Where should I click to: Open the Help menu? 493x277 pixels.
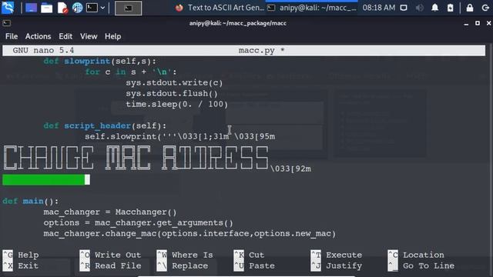click(113, 36)
